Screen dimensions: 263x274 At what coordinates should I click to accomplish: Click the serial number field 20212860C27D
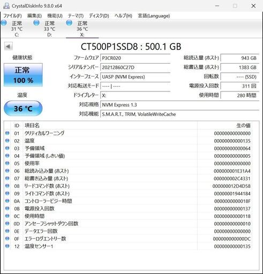point(136,67)
